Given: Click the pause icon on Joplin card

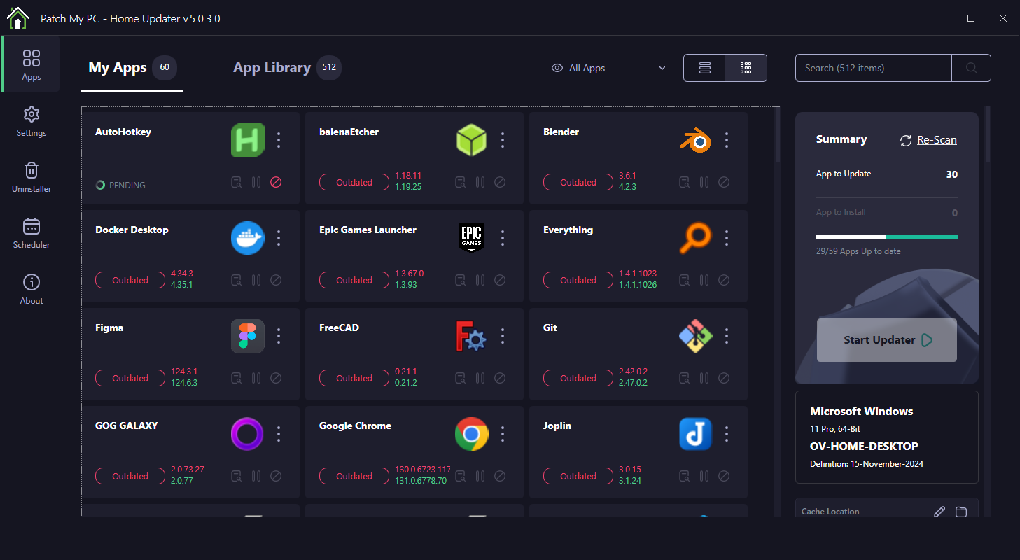Looking at the screenshot, I should coord(704,476).
